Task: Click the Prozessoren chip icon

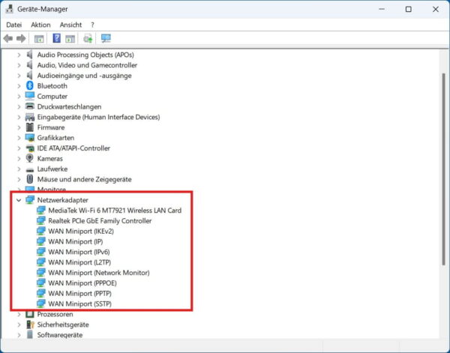Action: tap(29, 314)
